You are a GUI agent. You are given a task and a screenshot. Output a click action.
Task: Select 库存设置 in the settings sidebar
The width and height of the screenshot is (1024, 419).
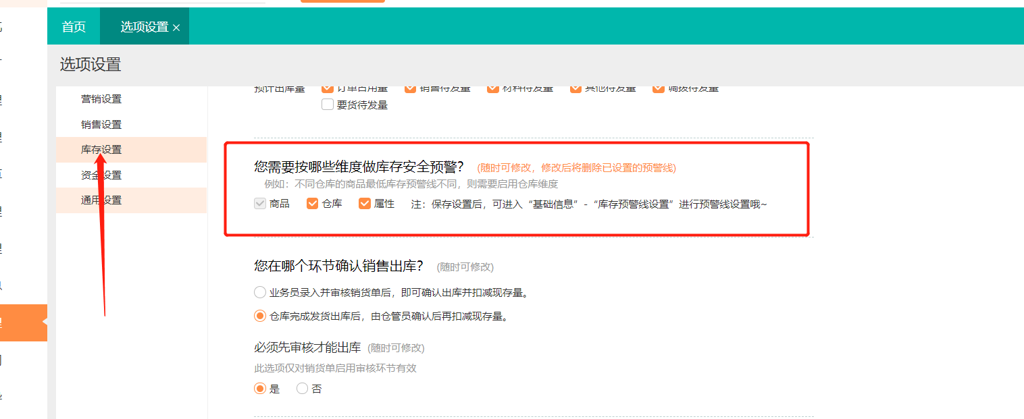click(x=101, y=150)
